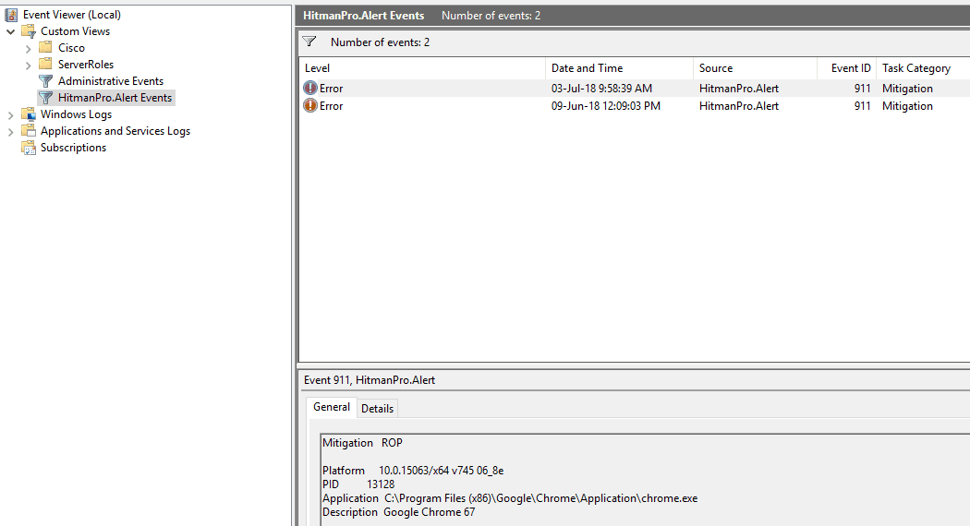Expand Applications and Services Logs node
Screen dimensions: 970x526
point(10,132)
